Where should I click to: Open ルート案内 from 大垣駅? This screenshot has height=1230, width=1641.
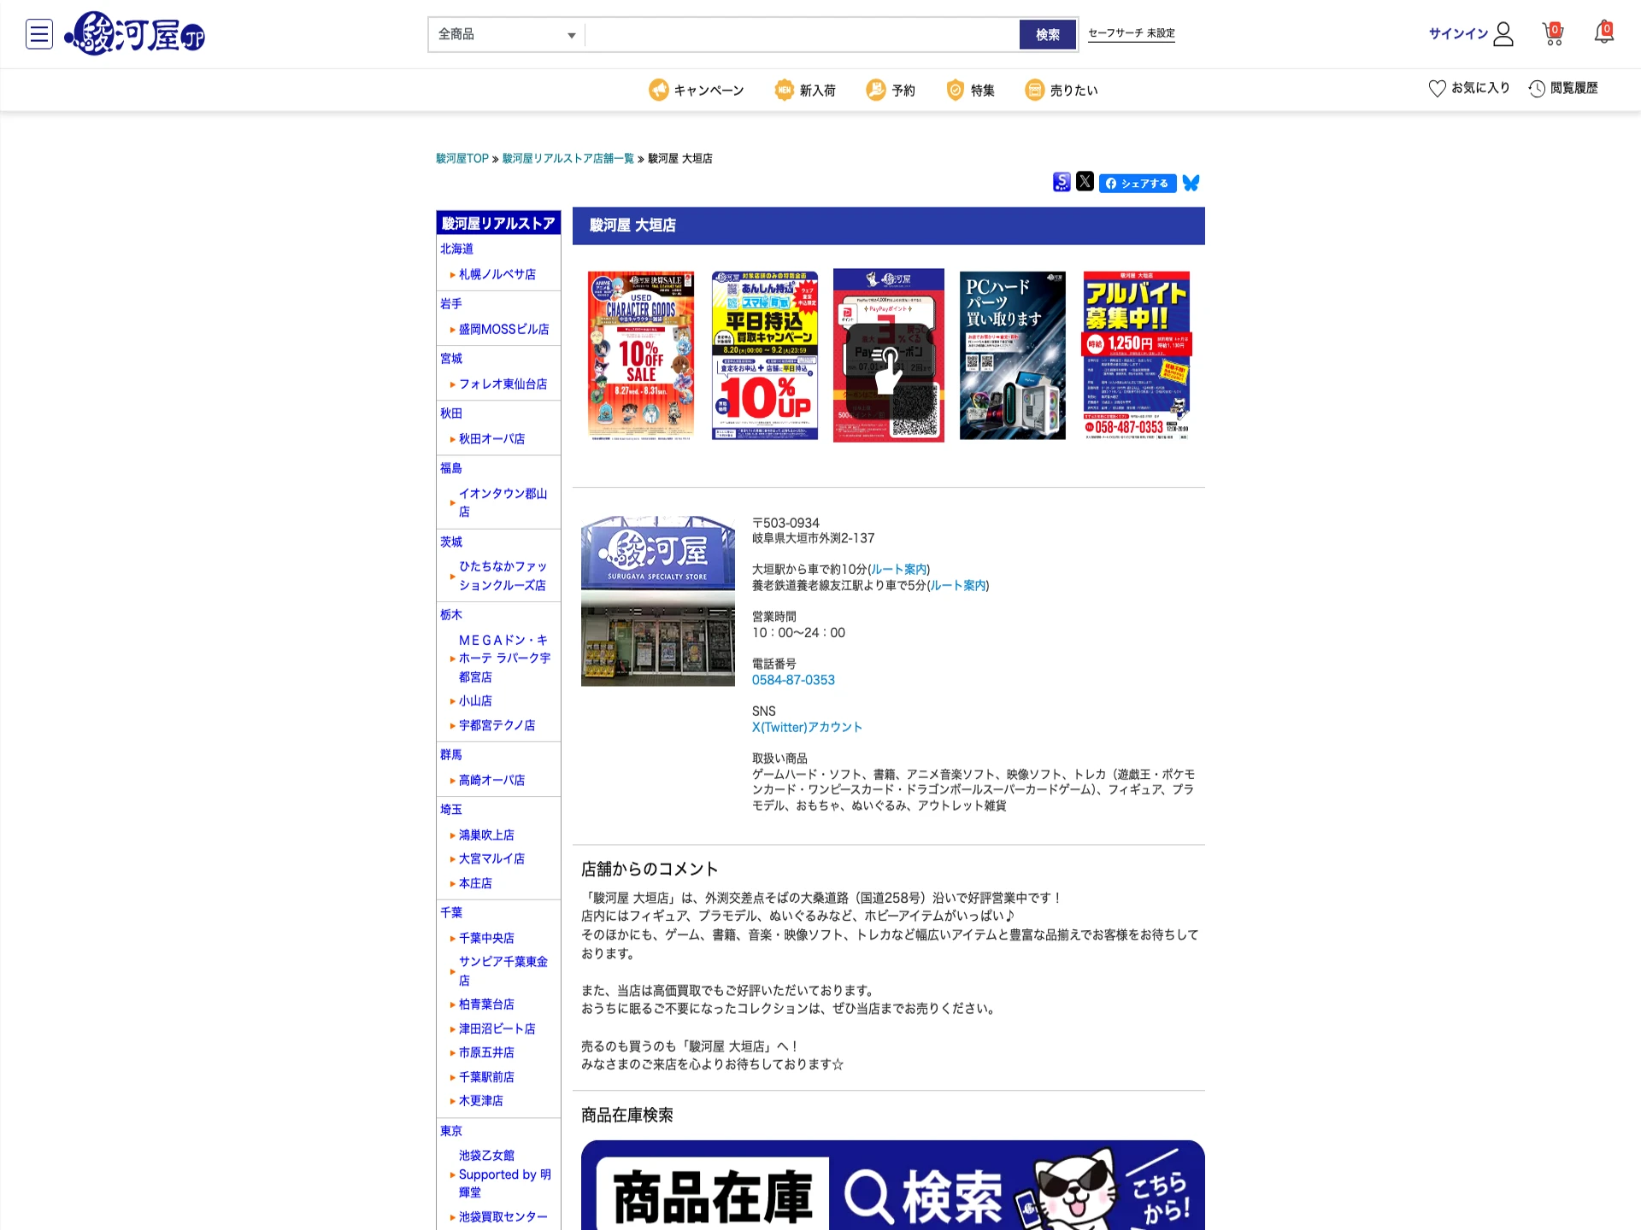click(x=899, y=570)
